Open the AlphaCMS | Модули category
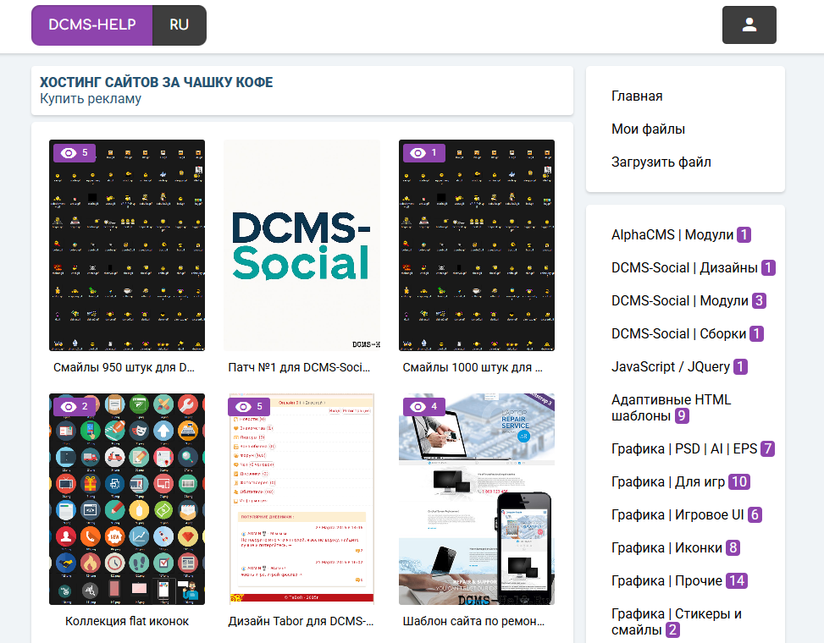 pyautogui.click(x=672, y=235)
